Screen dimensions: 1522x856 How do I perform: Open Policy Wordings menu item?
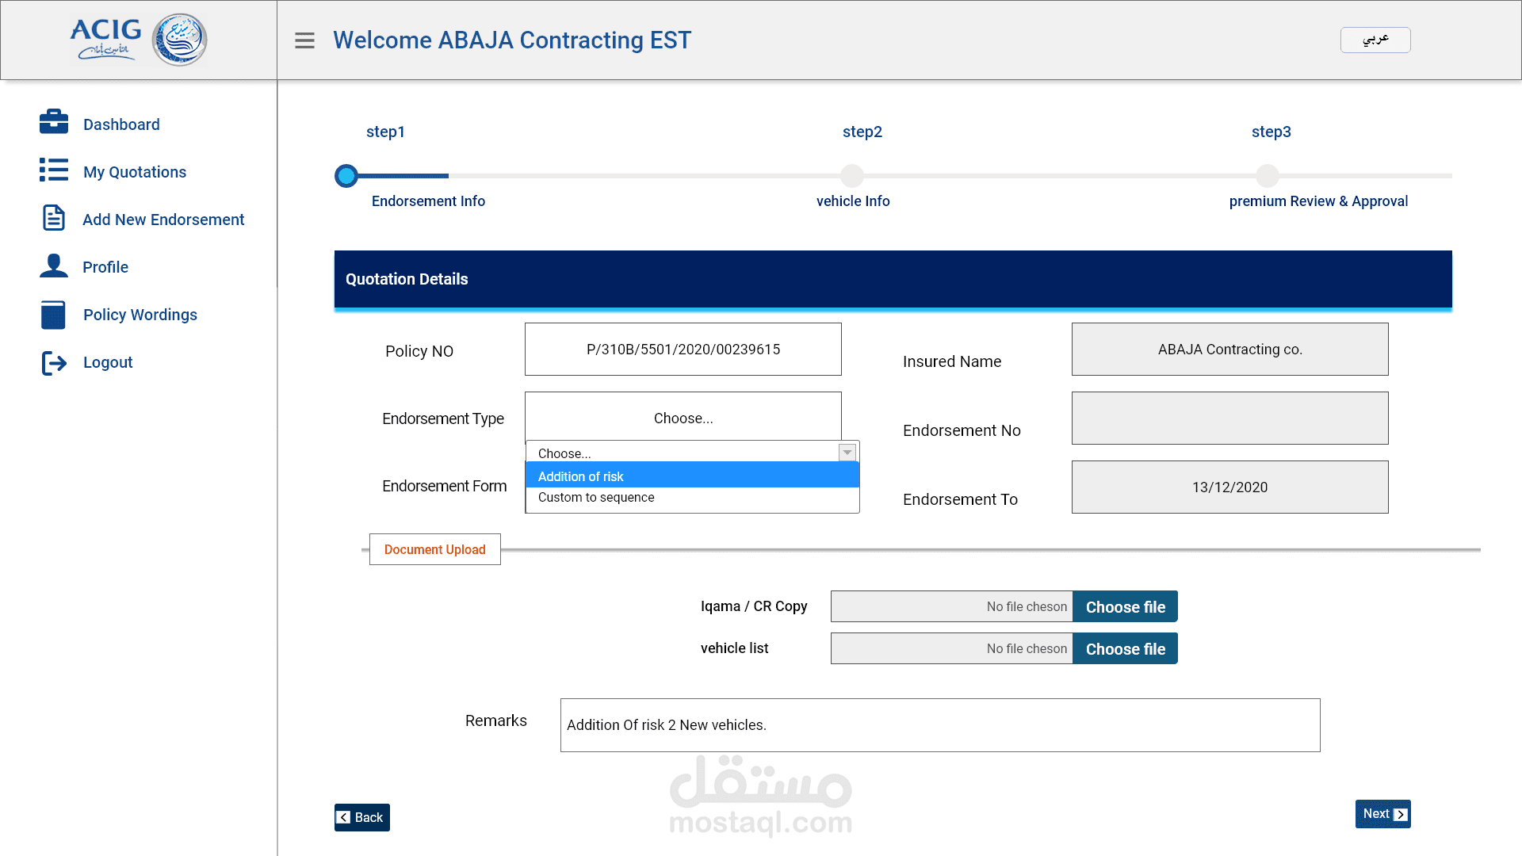pyautogui.click(x=140, y=315)
